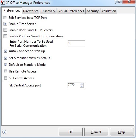
Task: Uncheck the Enable Time Server checkbox
Action: [5, 24]
